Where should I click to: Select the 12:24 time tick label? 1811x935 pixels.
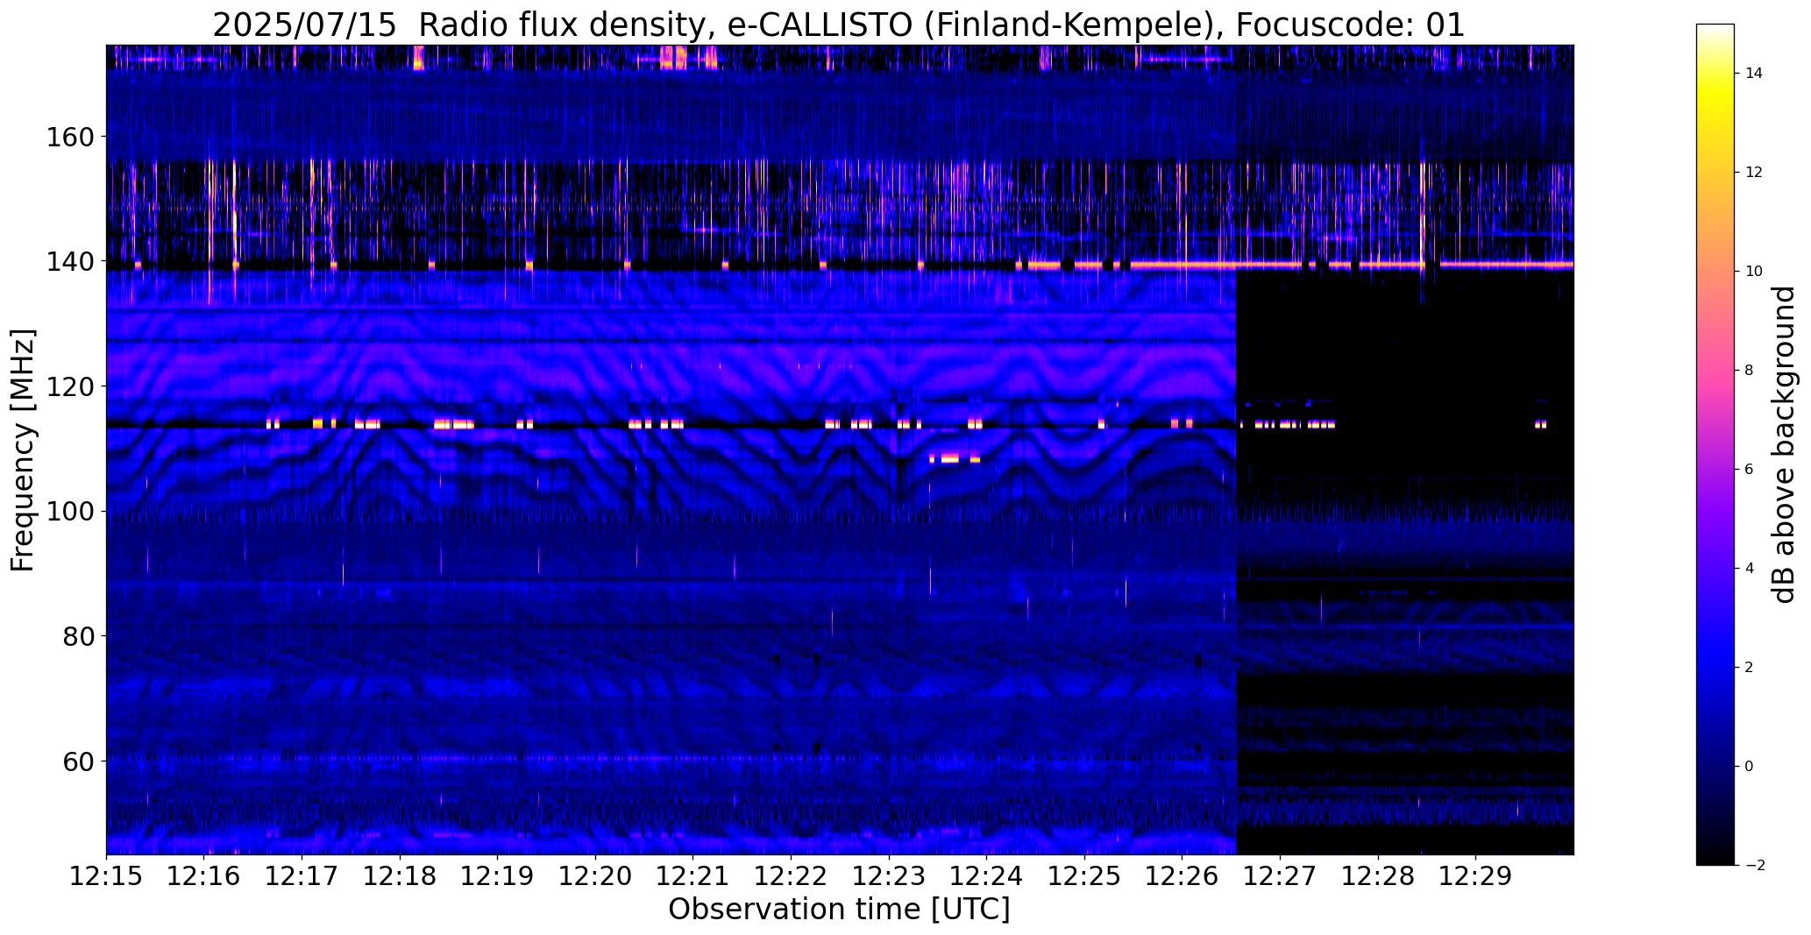pyautogui.click(x=987, y=876)
